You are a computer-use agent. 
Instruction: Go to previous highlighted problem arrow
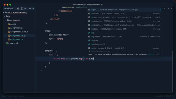click(169, 9)
